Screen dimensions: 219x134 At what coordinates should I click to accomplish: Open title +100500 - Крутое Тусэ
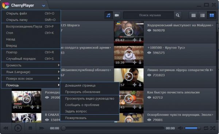[166, 47]
